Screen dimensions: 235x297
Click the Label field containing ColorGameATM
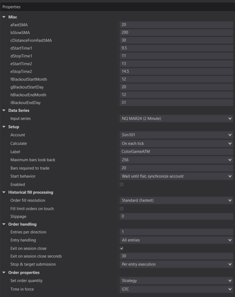click(x=176, y=151)
